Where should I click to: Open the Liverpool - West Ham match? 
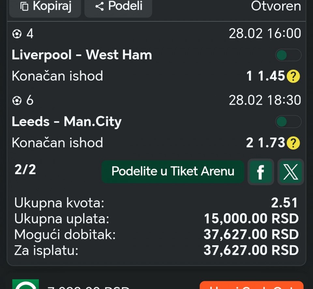click(82, 55)
